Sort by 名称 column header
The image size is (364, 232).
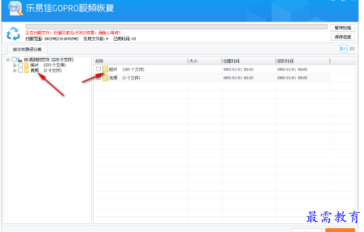click(140, 61)
